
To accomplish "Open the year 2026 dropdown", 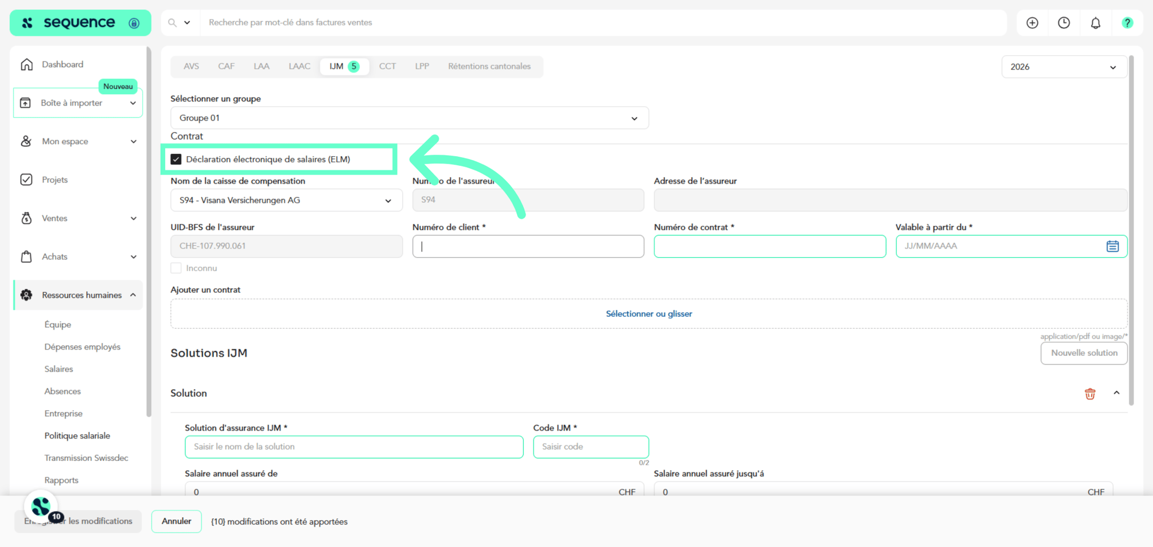I will click(1064, 67).
